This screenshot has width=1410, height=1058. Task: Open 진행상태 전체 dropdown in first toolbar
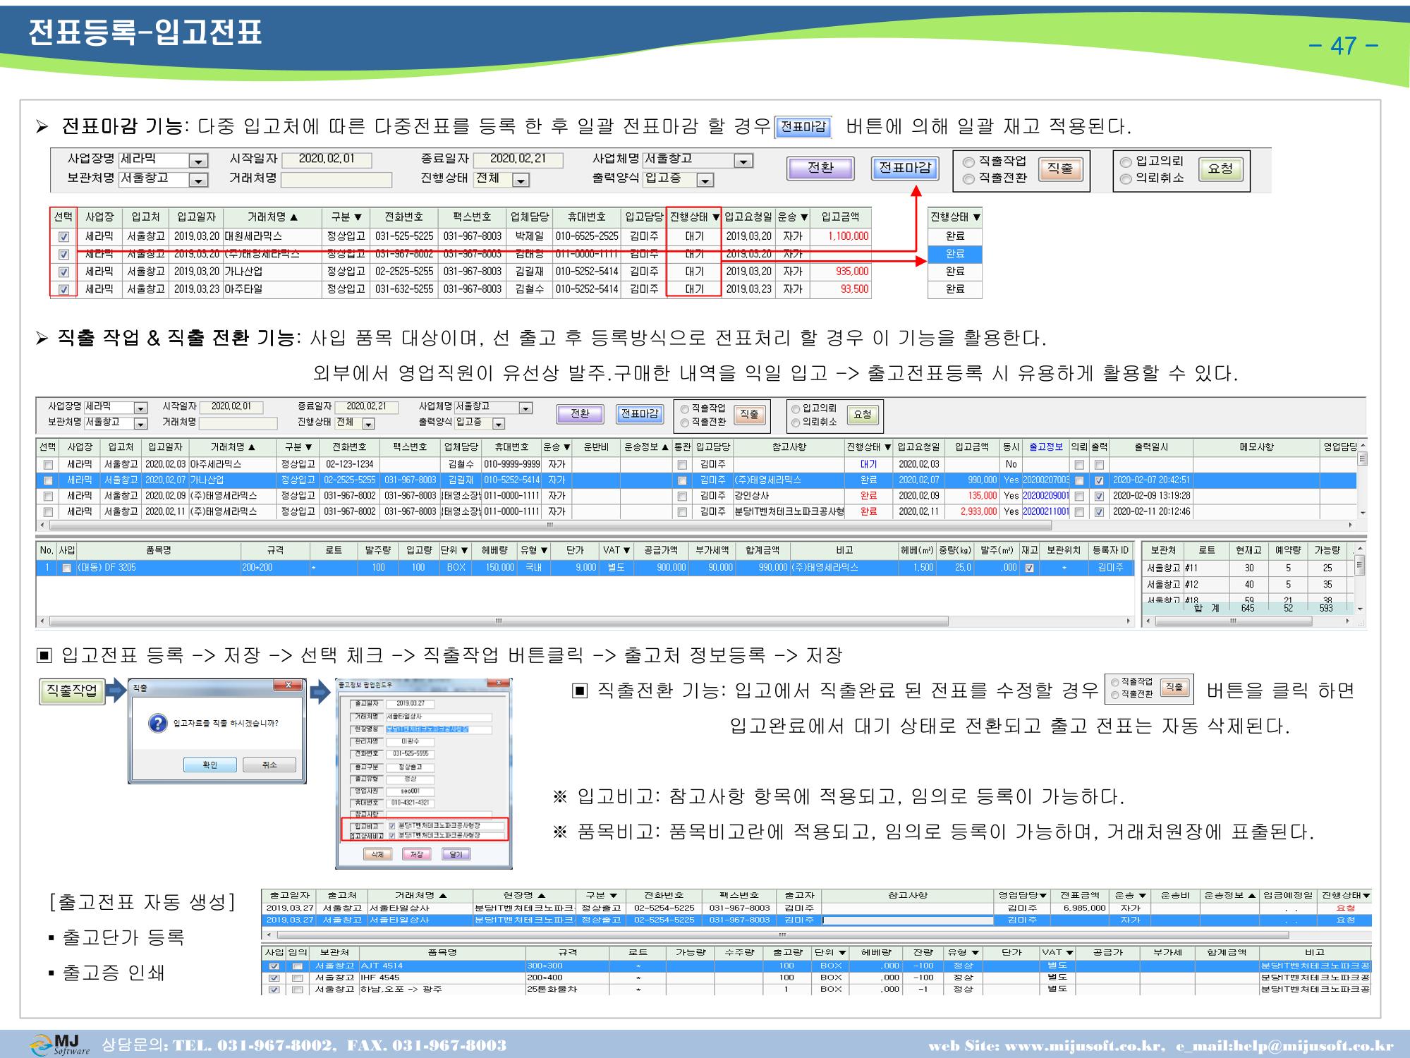point(521,181)
